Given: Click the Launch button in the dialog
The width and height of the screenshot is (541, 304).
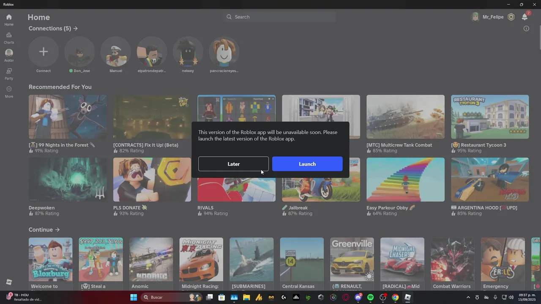Looking at the screenshot, I should click(307, 164).
